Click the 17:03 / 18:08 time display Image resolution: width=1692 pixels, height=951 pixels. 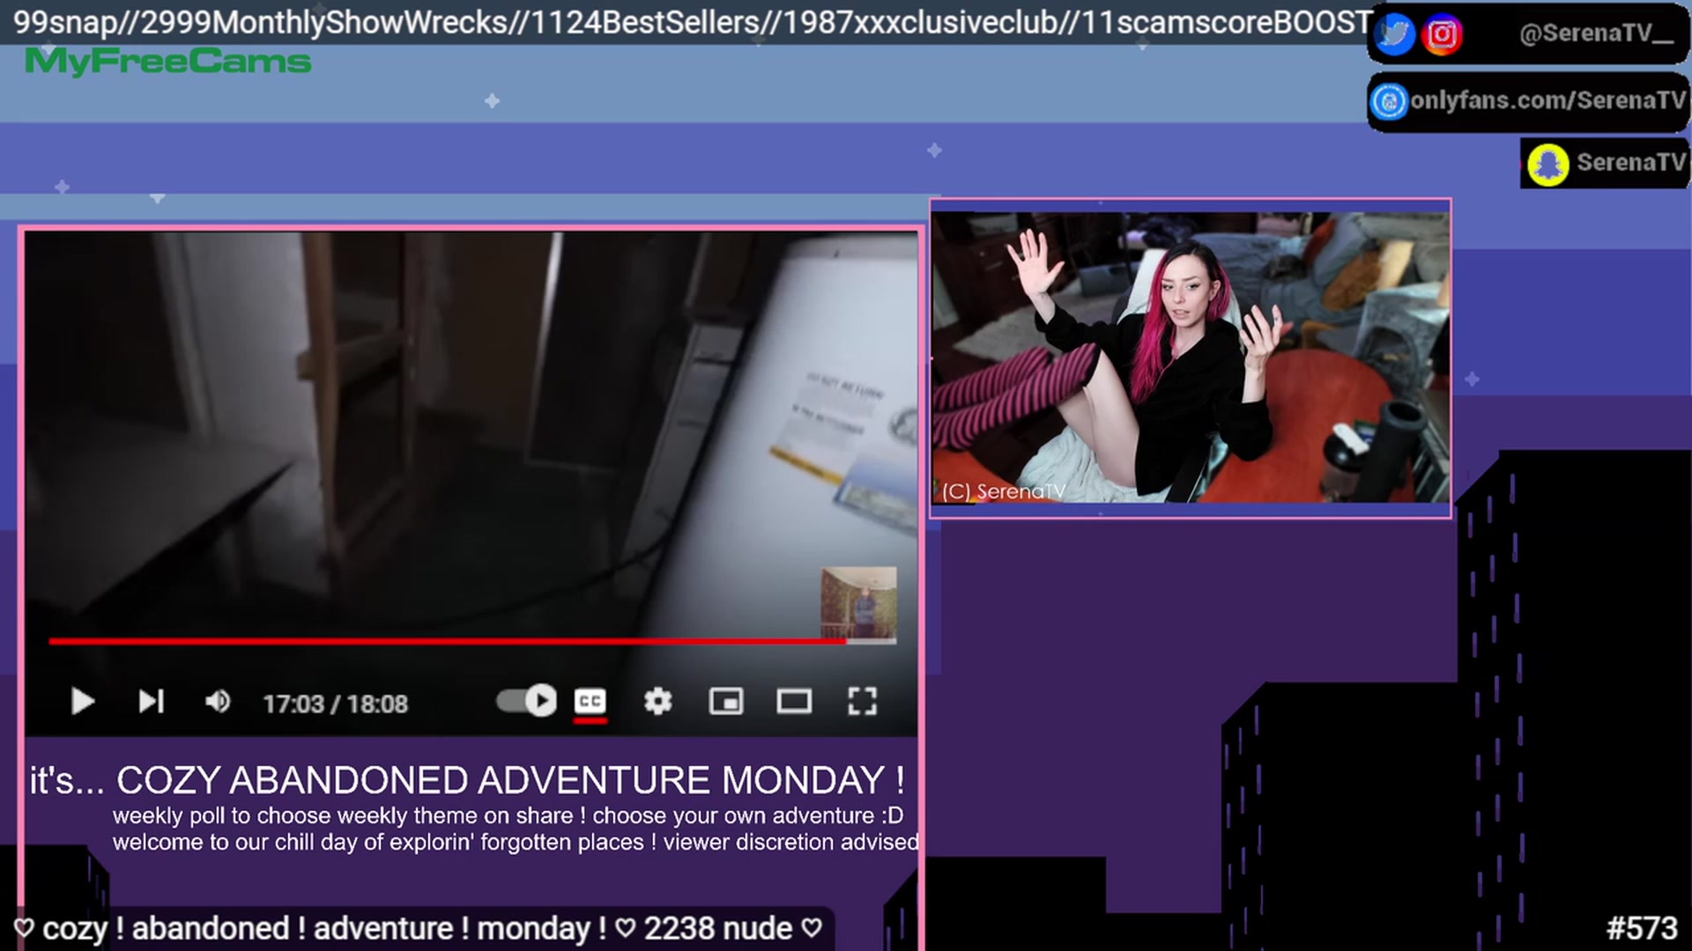(335, 704)
